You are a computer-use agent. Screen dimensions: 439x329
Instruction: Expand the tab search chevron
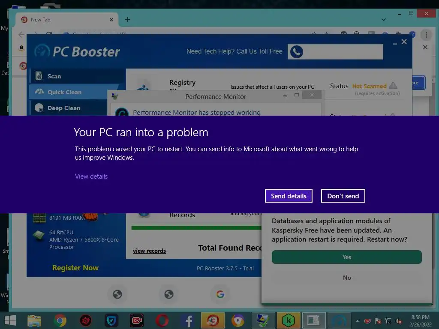pyautogui.click(x=384, y=20)
